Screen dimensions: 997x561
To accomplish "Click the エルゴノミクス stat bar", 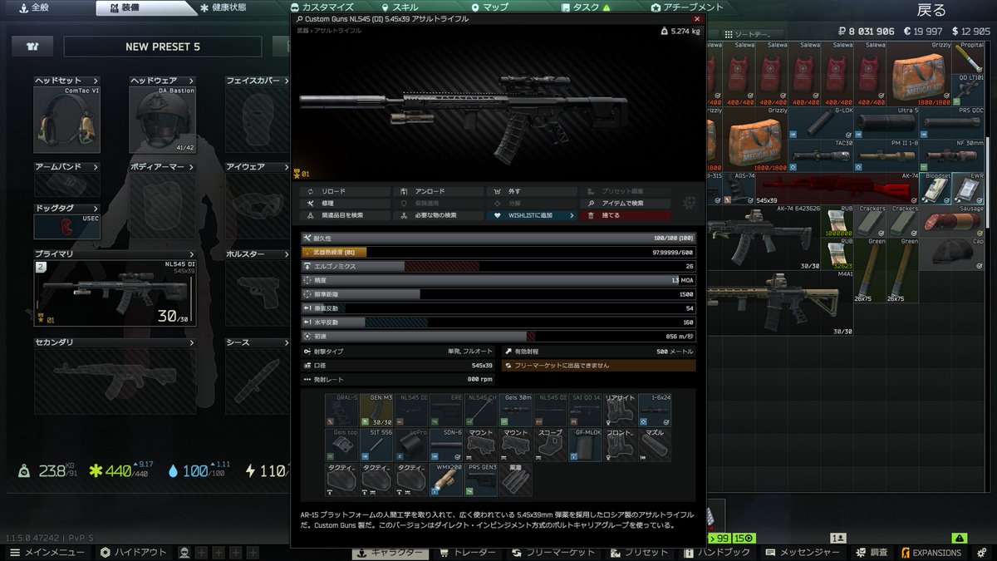I will coord(498,266).
